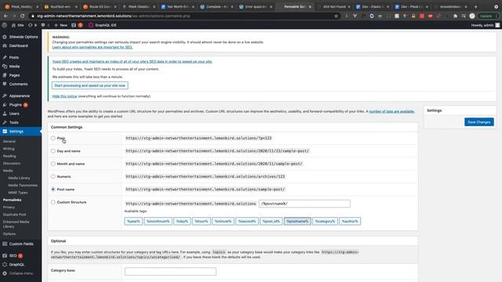Click the WordPress logo in admin bar
Image resolution: width=502 pixels, height=282 pixels.
pos(5,25)
